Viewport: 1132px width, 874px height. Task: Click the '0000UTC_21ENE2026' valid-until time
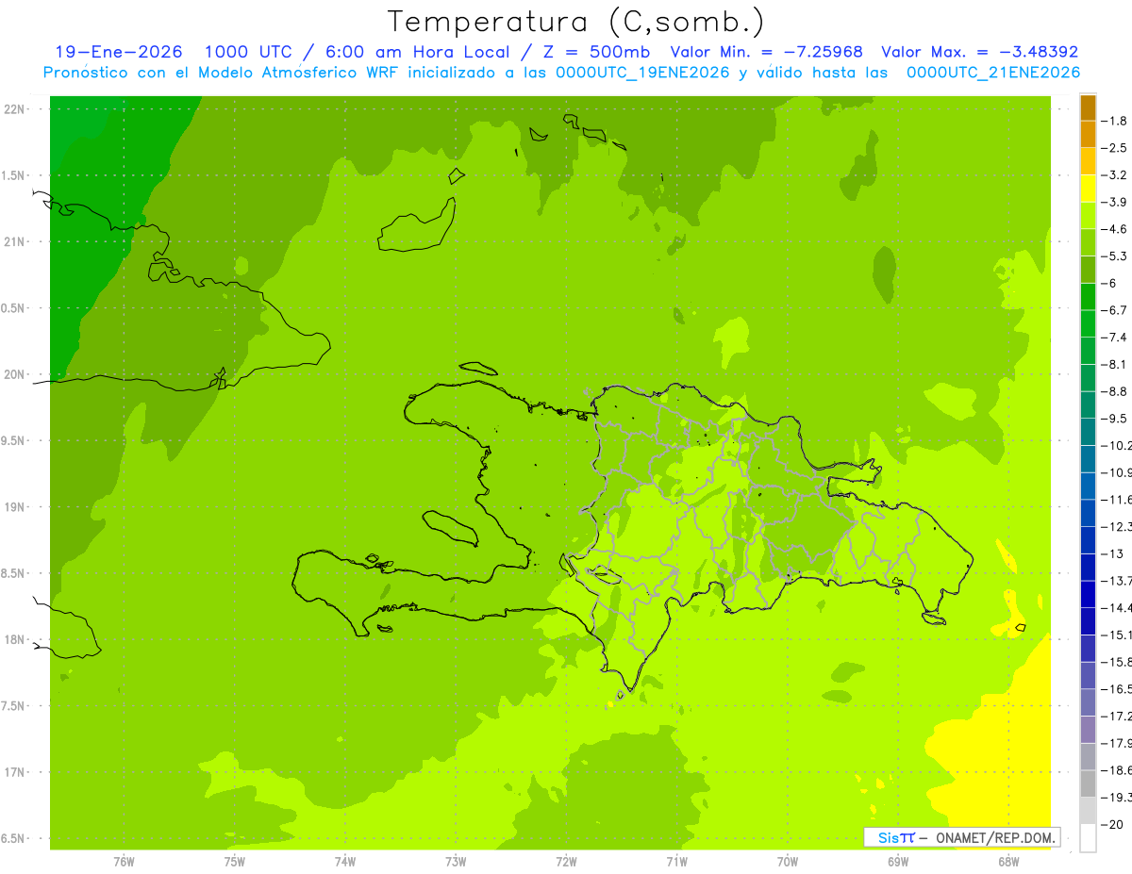993,73
